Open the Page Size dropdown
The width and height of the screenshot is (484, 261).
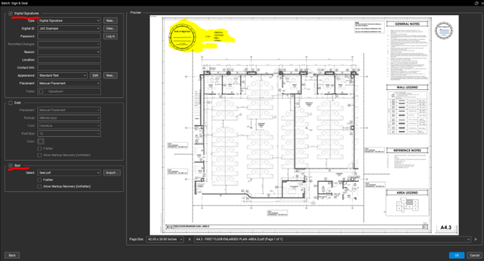(165, 239)
